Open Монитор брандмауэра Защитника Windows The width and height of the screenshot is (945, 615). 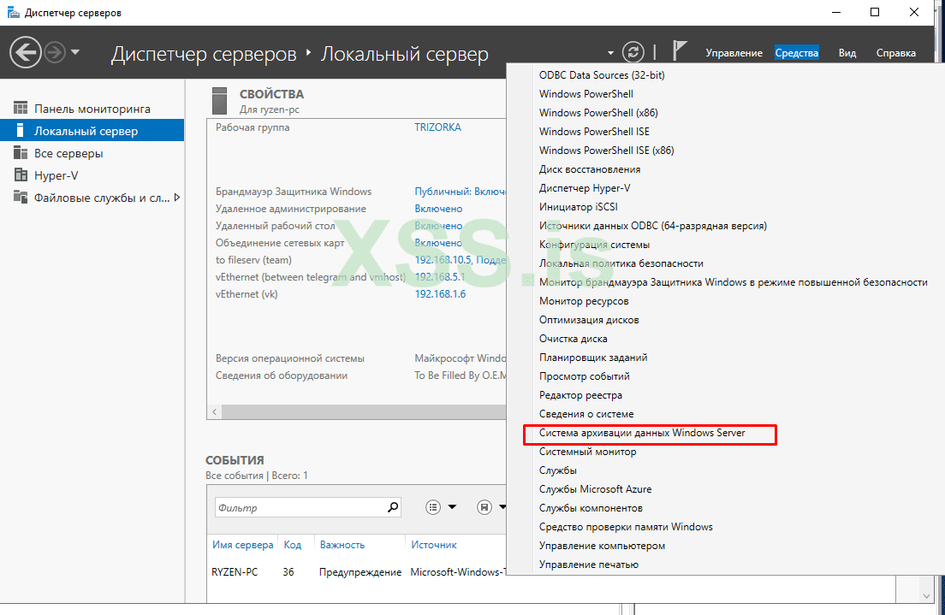pos(734,282)
